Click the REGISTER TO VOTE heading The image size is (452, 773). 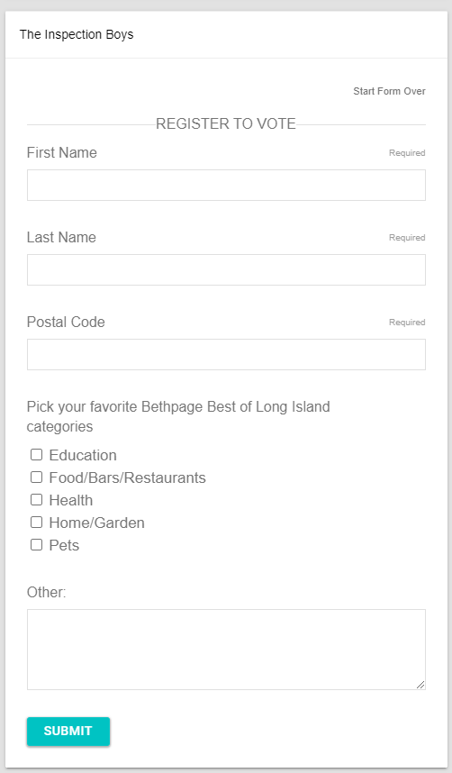click(x=226, y=123)
